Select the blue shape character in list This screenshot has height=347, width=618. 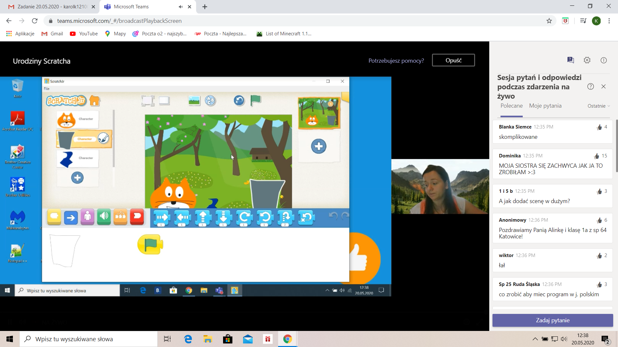(x=78, y=159)
